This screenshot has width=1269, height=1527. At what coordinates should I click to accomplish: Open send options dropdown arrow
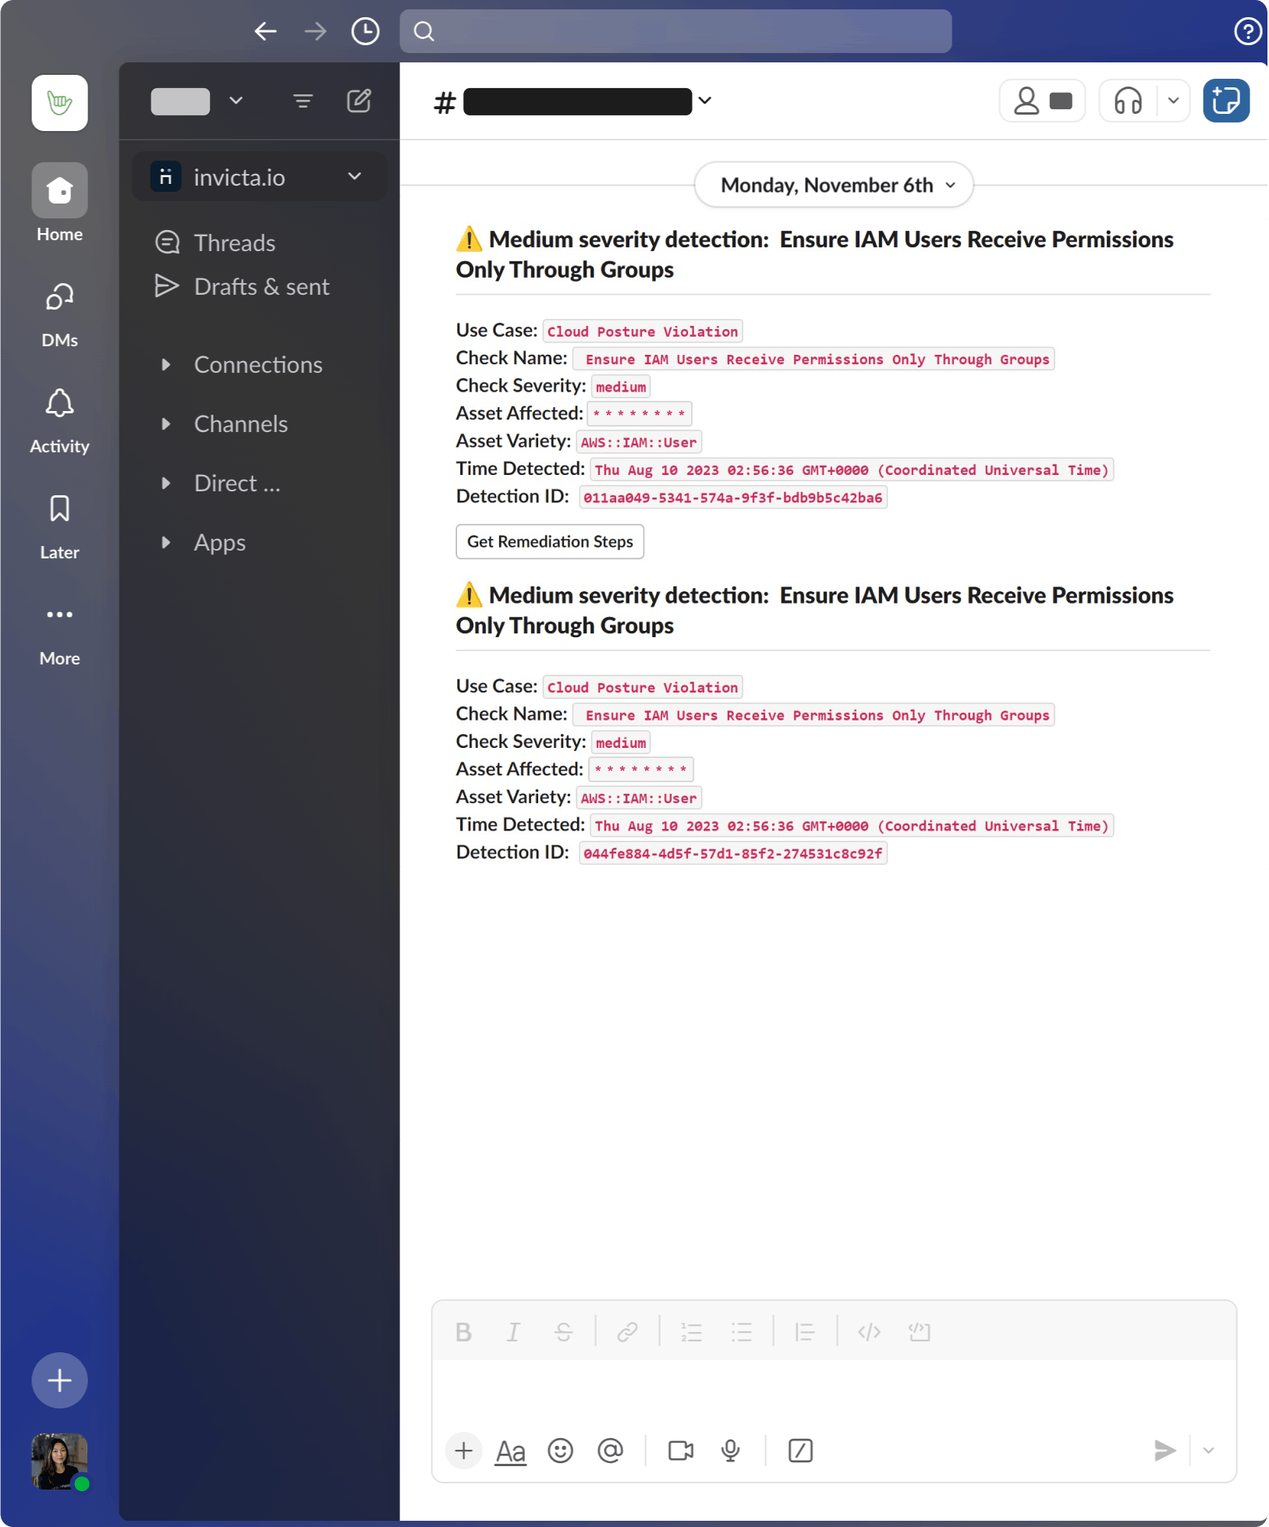click(1208, 1451)
